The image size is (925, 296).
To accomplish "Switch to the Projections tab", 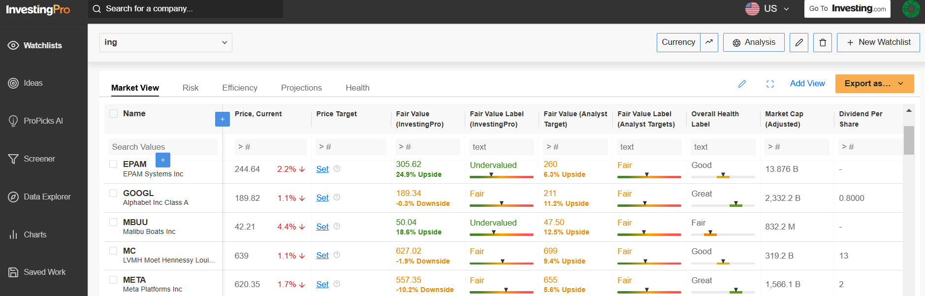I will tap(301, 88).
